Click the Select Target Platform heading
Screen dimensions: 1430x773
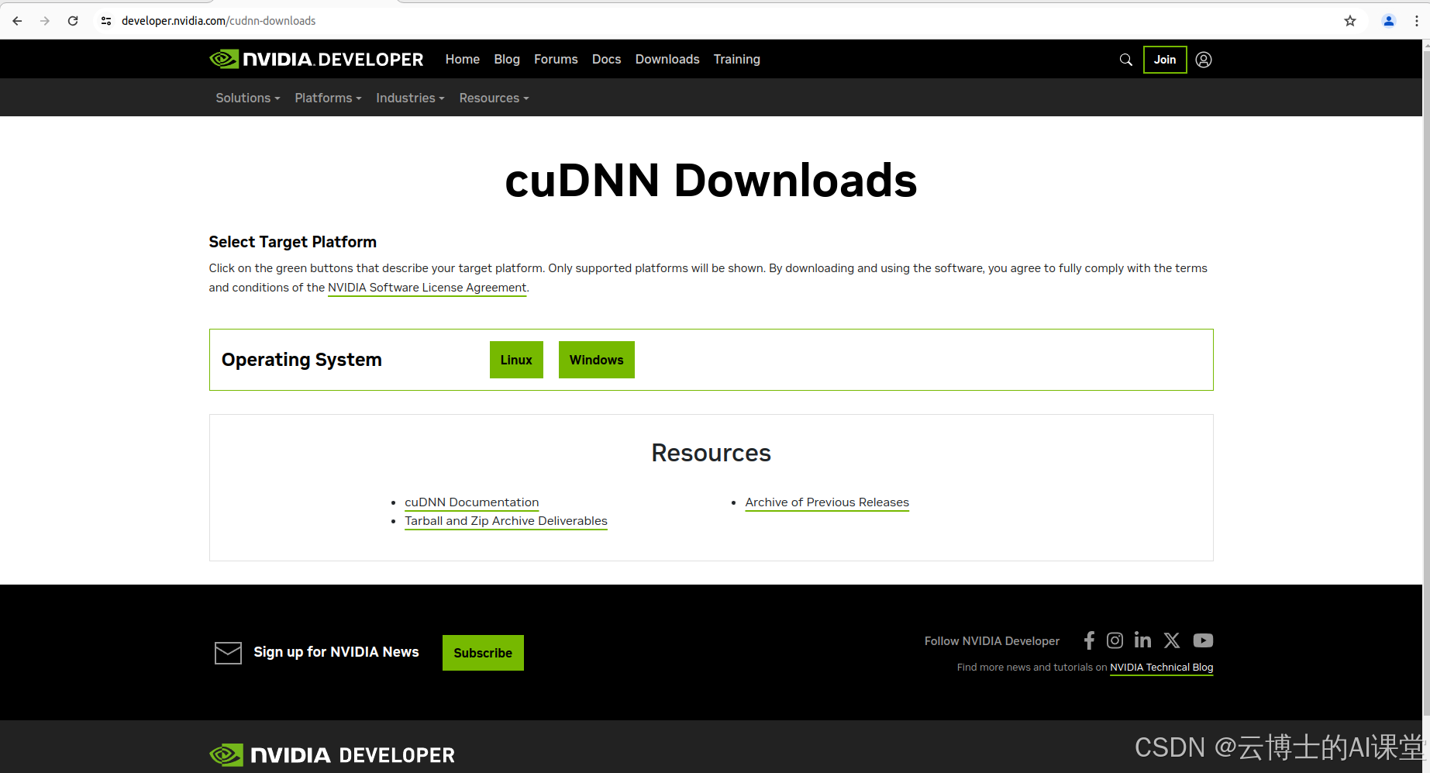coord(292,242)
